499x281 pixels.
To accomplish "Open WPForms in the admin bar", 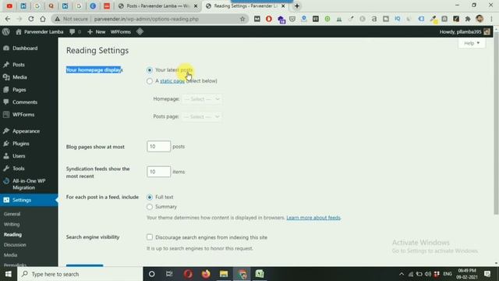I will pos(121,32).
